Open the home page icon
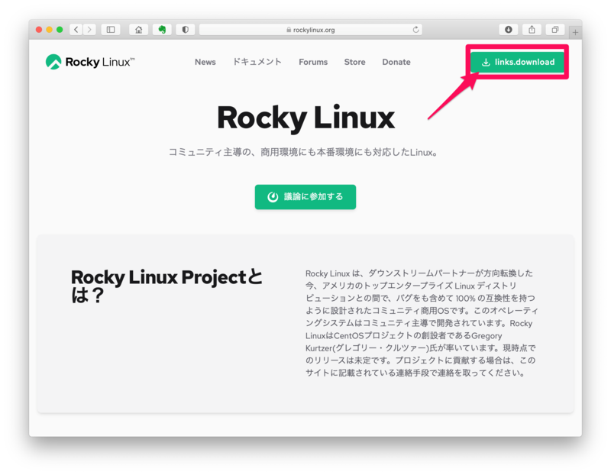The height and width of the screenshot is (475, 611). coord(138,30)
